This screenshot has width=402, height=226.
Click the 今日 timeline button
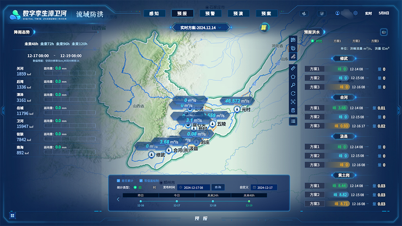[x=177, y=195]
